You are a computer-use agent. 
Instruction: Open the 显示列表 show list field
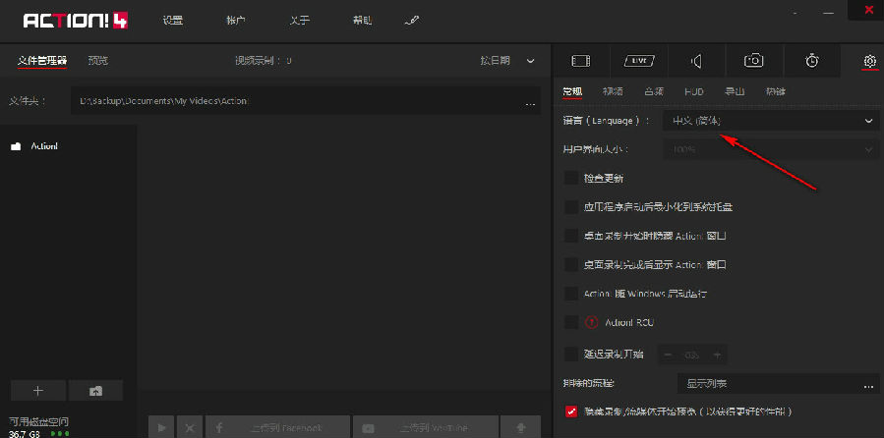(x=778, y=385)
